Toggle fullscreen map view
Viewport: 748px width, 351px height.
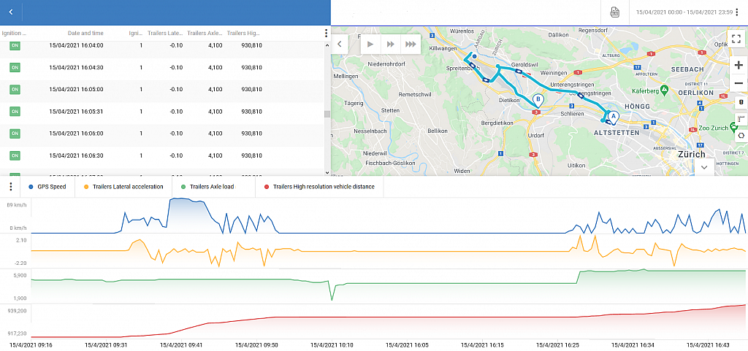tap(738, 39)
